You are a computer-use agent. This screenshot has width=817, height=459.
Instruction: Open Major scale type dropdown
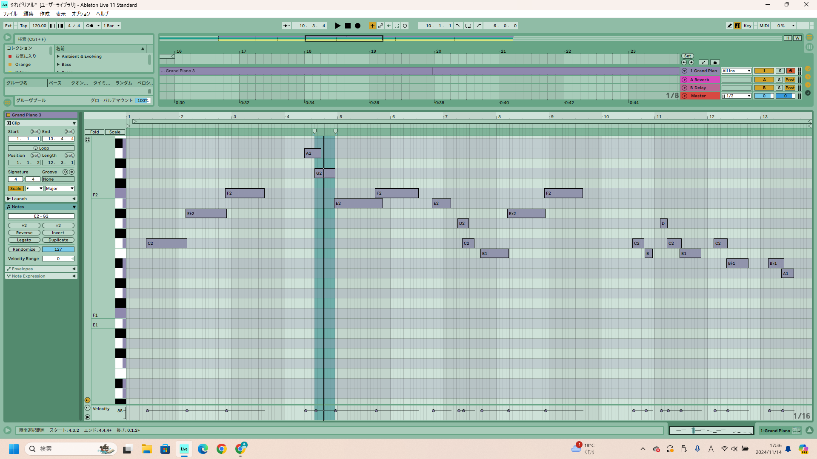[60, 189]
